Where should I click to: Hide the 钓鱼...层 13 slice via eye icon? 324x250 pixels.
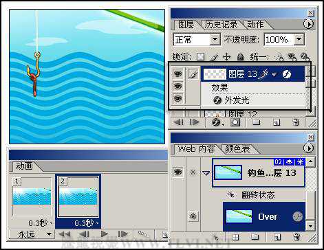click(x=178, y=172)
